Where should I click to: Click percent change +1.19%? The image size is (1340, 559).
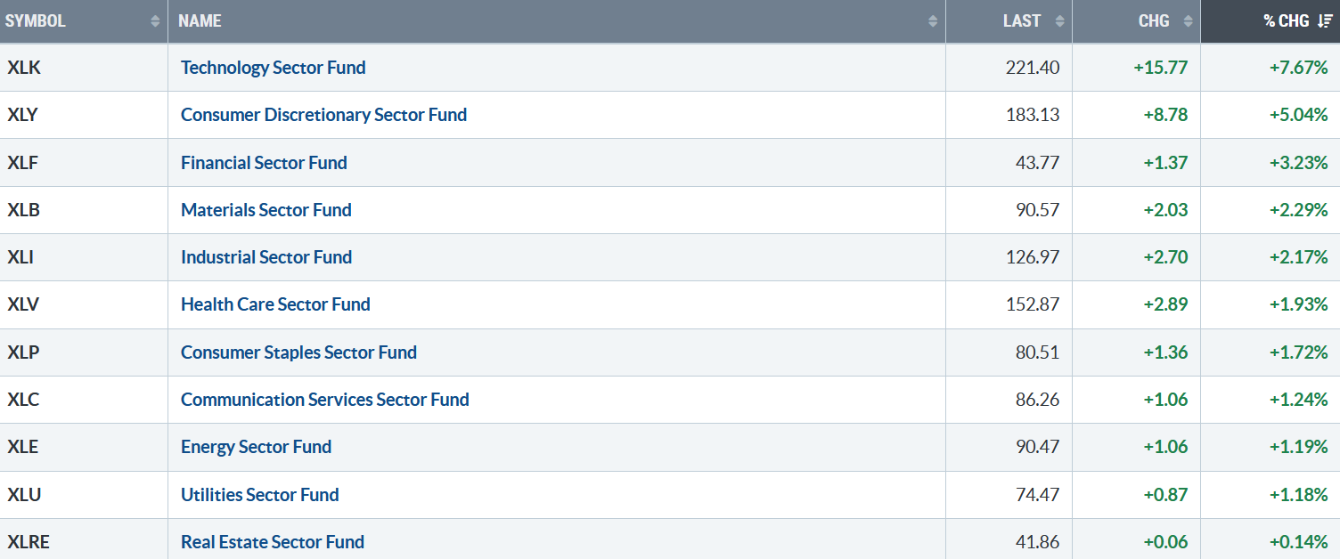1299,447
